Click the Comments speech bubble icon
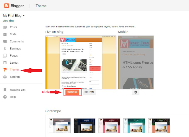This screenshot has width=189, height=137. pos(5,42)
